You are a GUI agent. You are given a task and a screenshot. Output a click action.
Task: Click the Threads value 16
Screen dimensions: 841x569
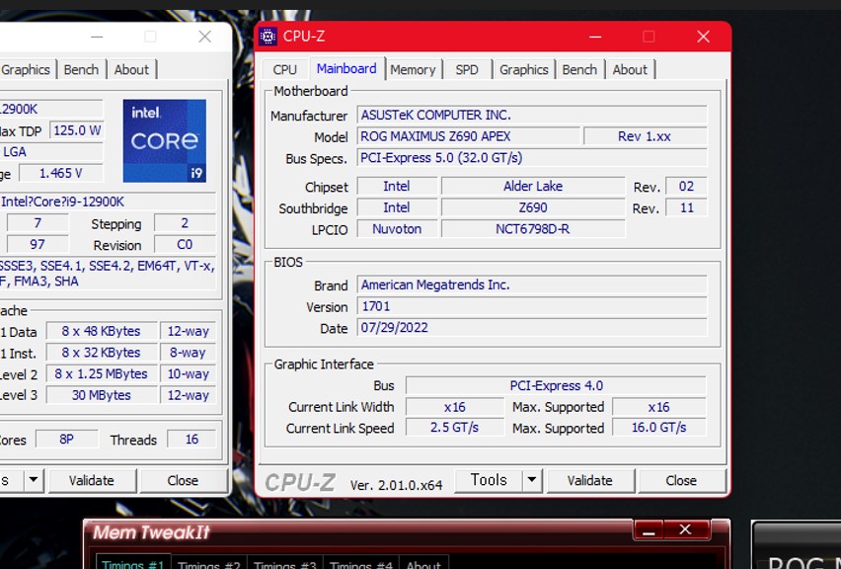[x=191, y=439]
